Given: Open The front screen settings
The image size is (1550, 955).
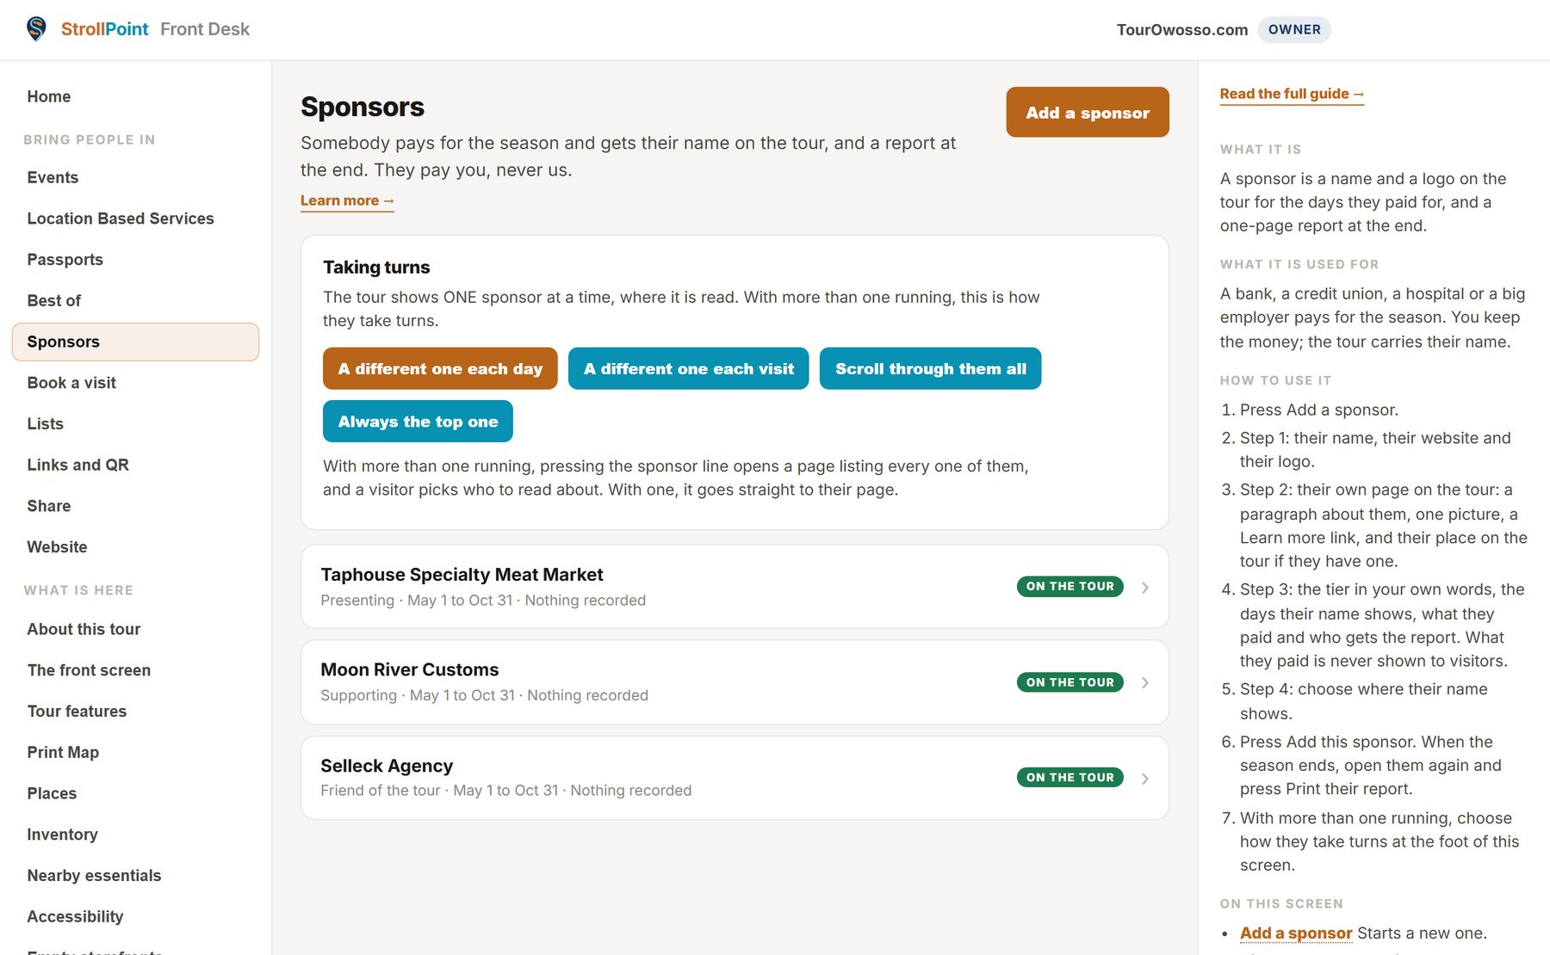Looking at the screenshot, I should point(89,670).
